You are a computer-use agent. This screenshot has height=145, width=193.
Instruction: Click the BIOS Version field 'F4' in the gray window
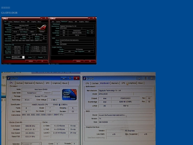coord(125,119)
